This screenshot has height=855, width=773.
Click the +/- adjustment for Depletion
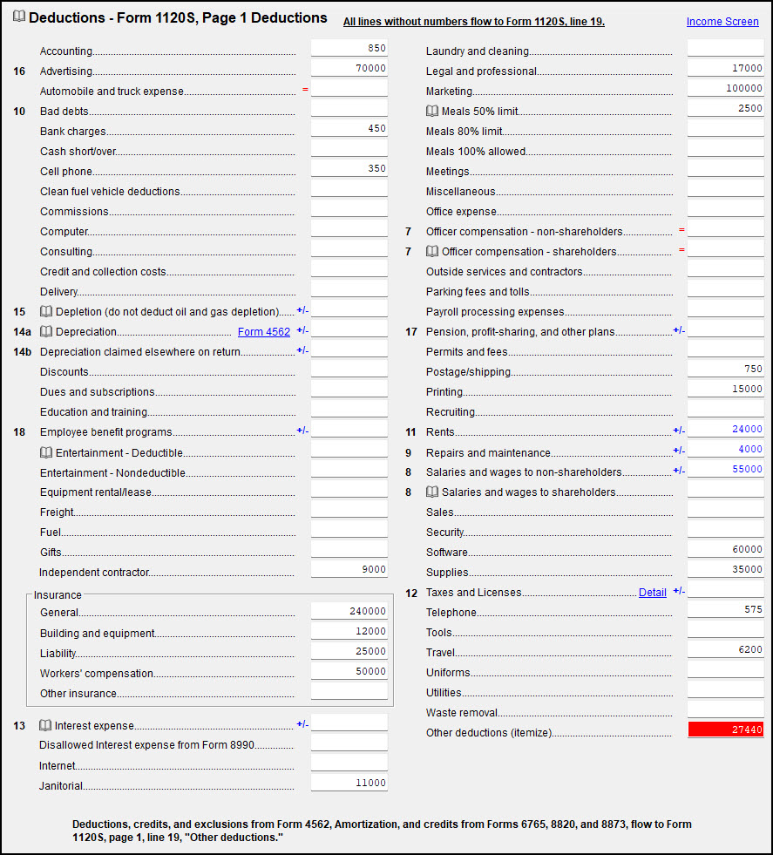(302, 310)
